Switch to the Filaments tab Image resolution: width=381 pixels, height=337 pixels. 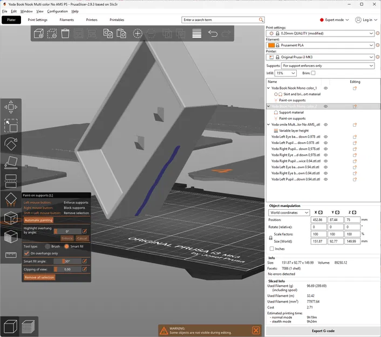66,20
